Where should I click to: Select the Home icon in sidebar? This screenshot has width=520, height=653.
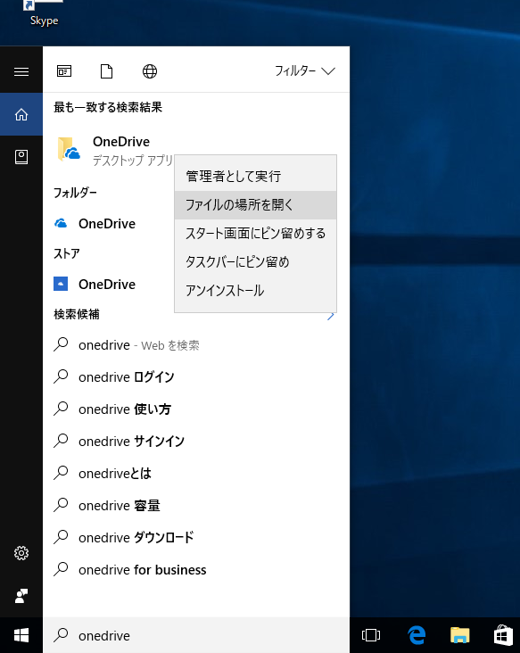21,114
